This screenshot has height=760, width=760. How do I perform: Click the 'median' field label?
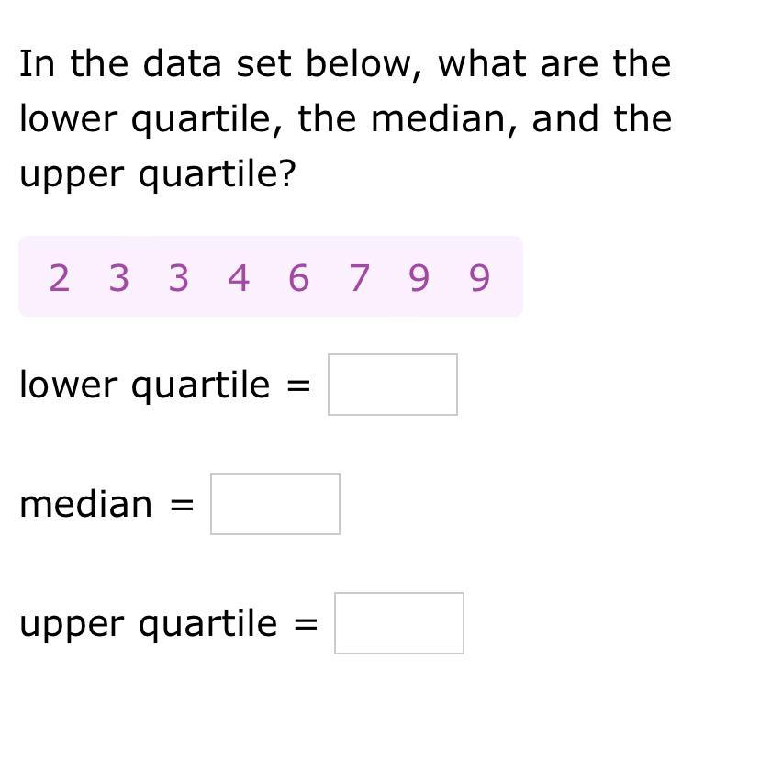click(x=85, y=504)
